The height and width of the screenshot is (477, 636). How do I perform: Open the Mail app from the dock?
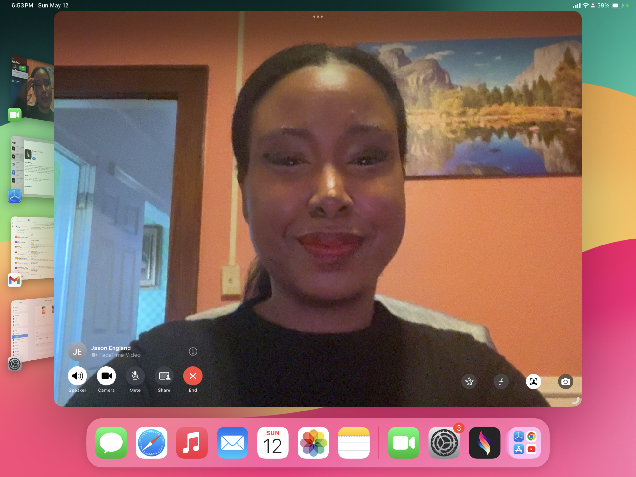[232, 442]
